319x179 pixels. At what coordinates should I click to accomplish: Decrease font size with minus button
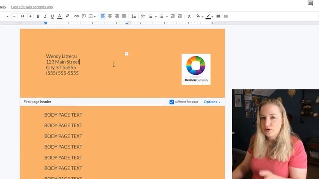pos(14,16)
